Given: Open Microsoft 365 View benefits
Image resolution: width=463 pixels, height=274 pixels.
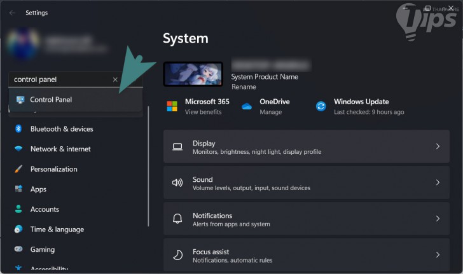Looking at the screenshot, I should [203, 112].
